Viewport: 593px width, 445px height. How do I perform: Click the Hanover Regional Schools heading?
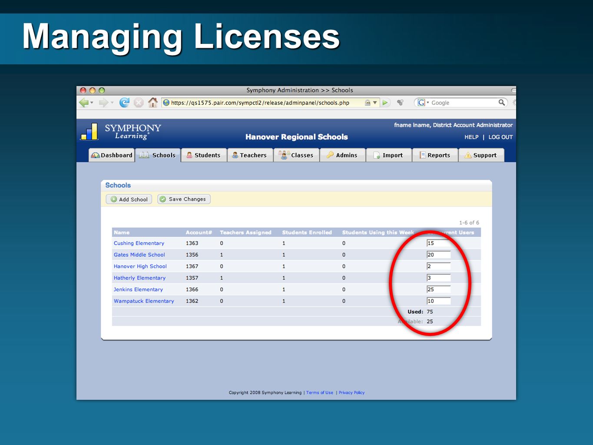[x=297, y=137]
